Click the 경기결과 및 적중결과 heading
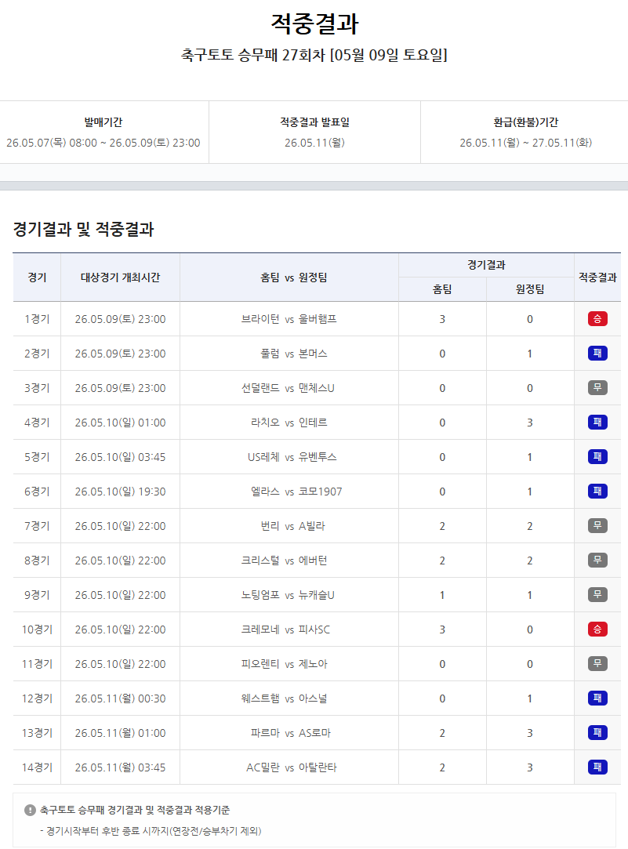 click(x=83, y=229)
